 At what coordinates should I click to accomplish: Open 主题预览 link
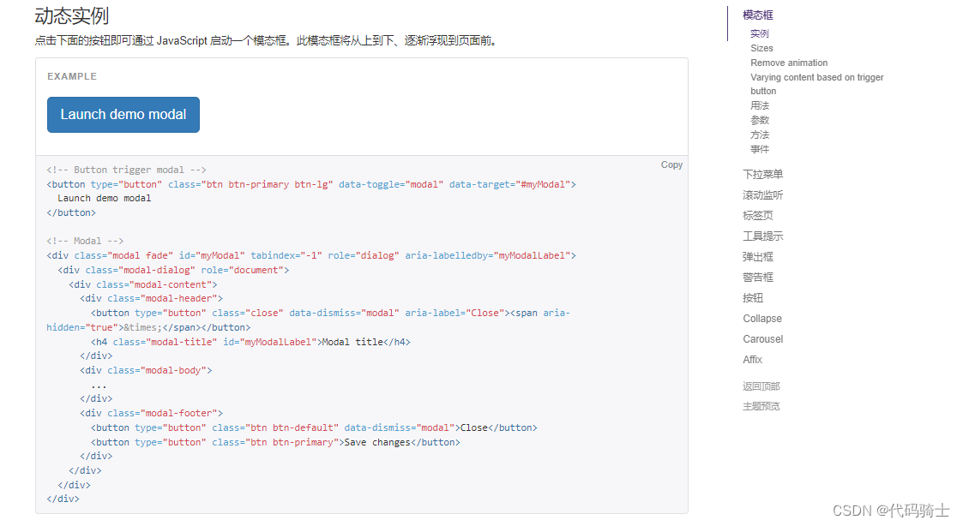[x=761, y=406]
